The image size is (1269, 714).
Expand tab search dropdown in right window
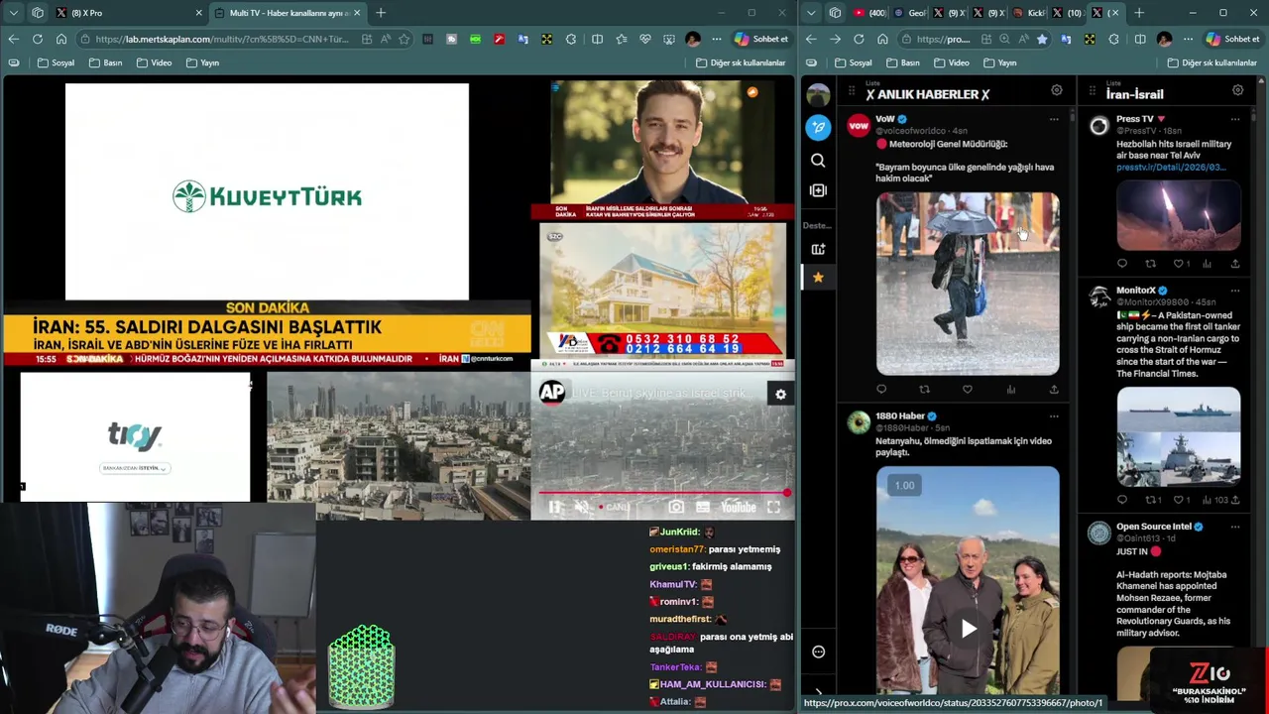coord(812,13)
